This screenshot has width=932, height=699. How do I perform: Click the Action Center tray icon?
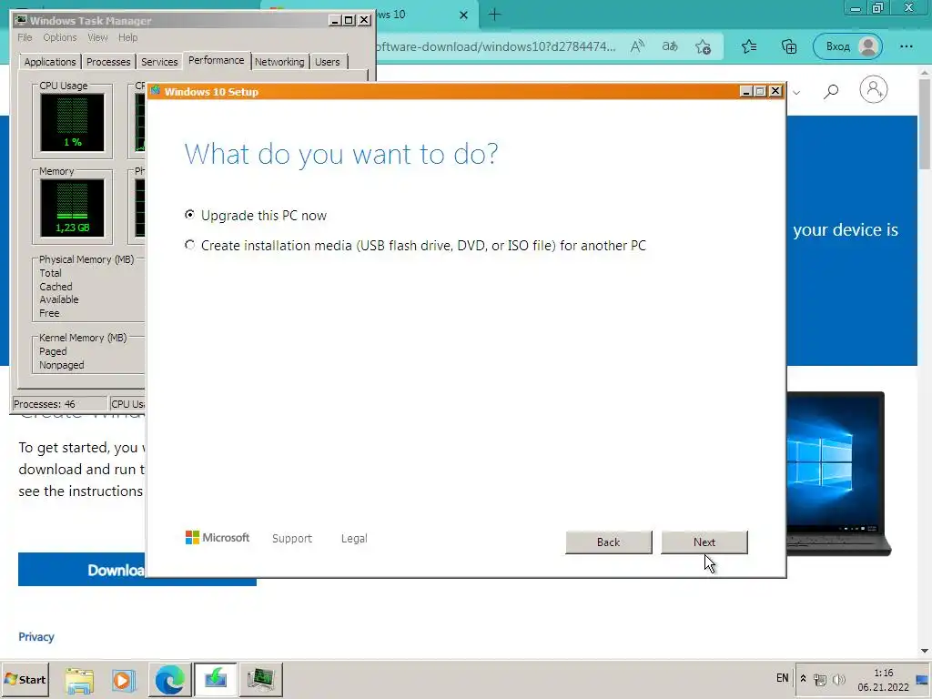tap(923, 679)
